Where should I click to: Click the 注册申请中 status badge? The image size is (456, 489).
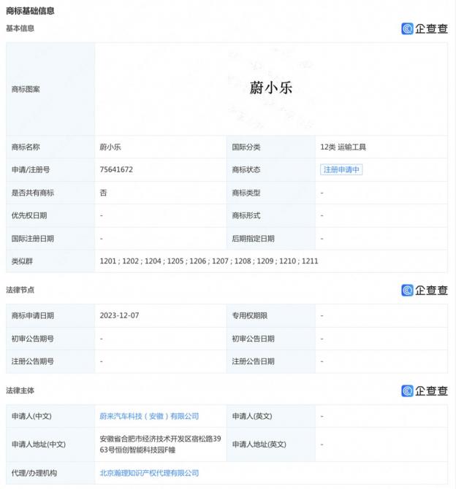341,170
